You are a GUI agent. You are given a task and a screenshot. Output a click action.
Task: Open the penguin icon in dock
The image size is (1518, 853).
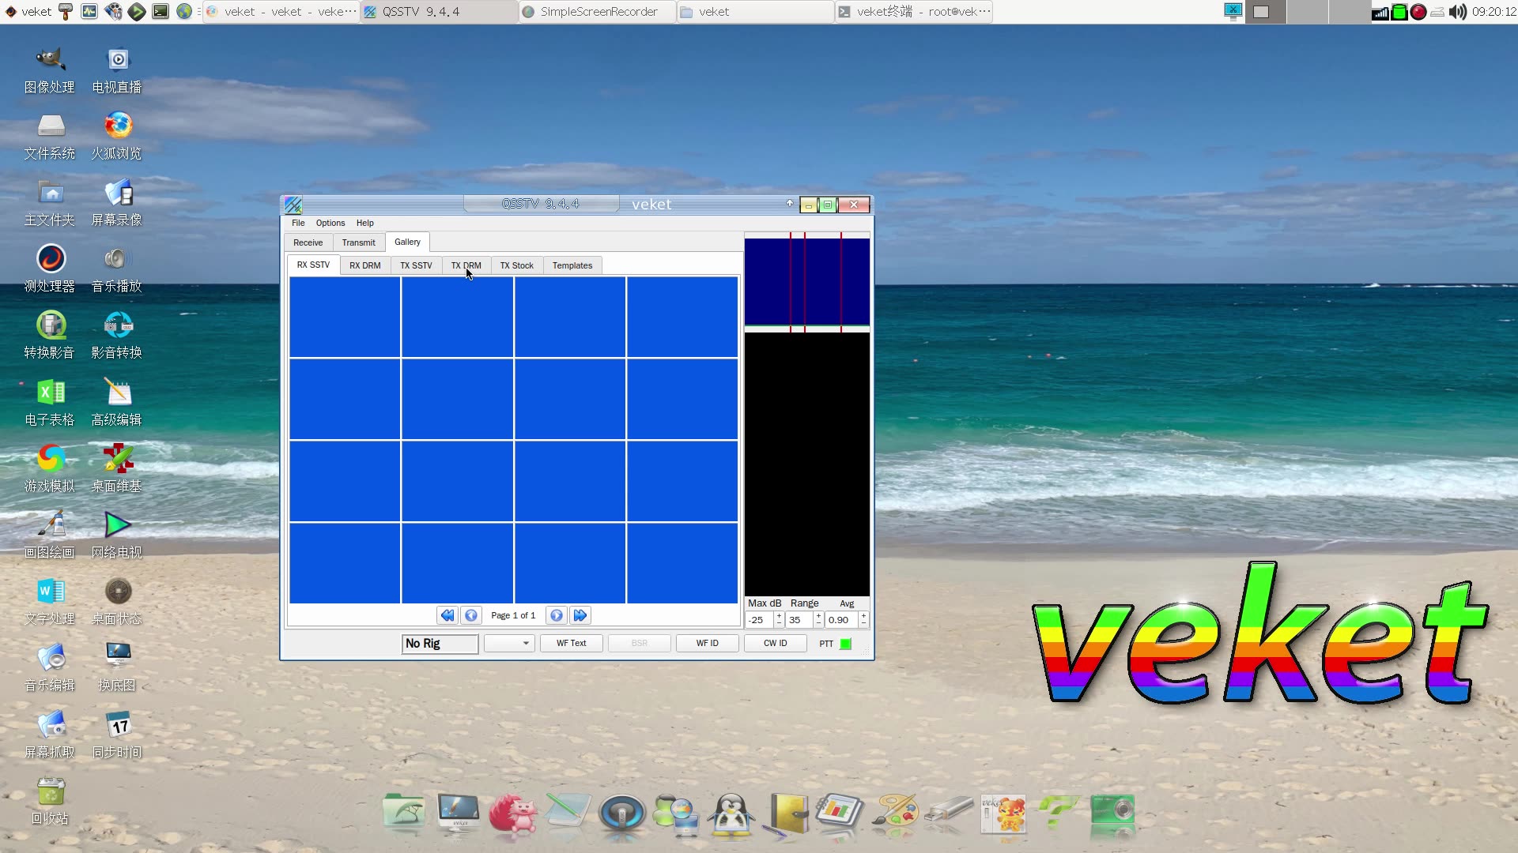coord(731,814)
